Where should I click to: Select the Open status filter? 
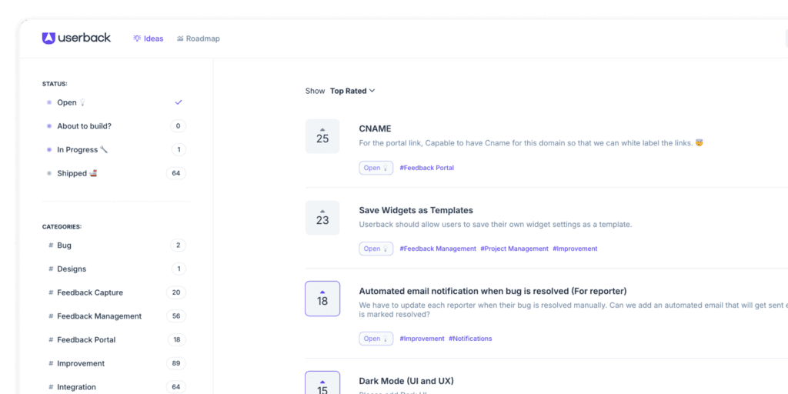67,102
